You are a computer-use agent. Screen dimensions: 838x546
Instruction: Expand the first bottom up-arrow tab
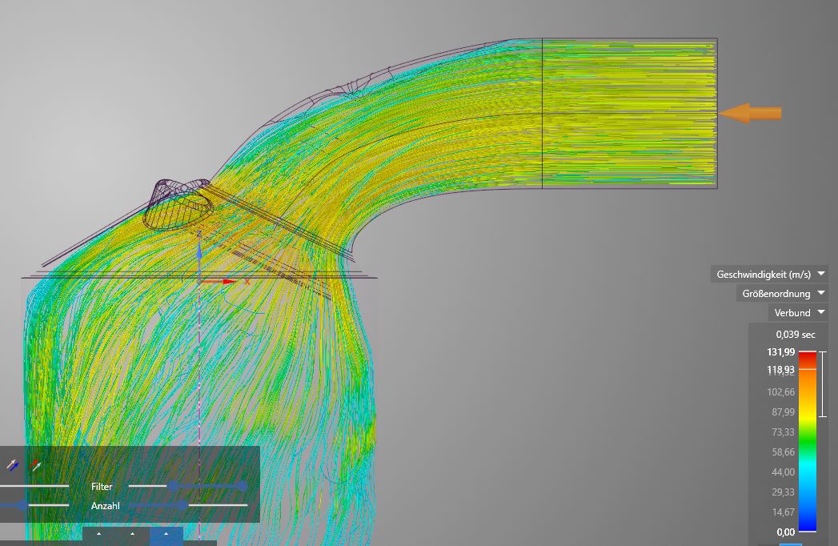(x=99, y=535)
